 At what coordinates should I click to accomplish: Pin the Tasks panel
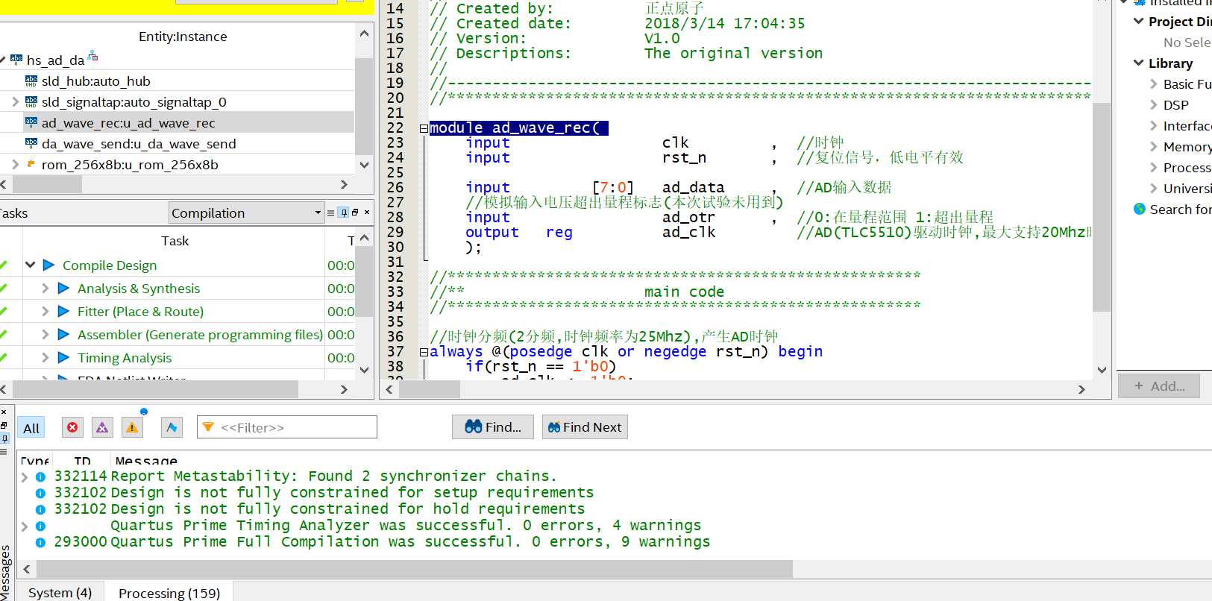343,213
